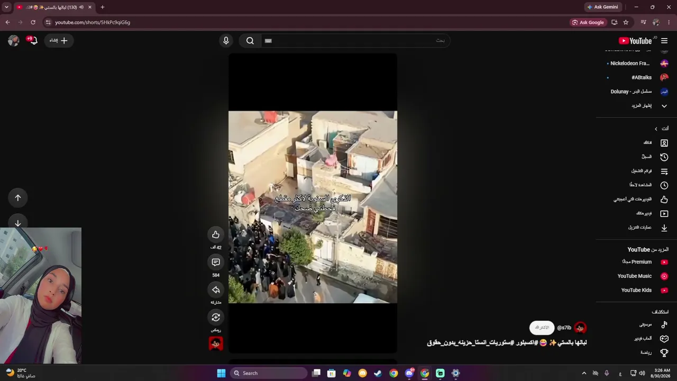Open the 'You' section chevron
Screen dimensions: 677x381
(x=656, y=129)
